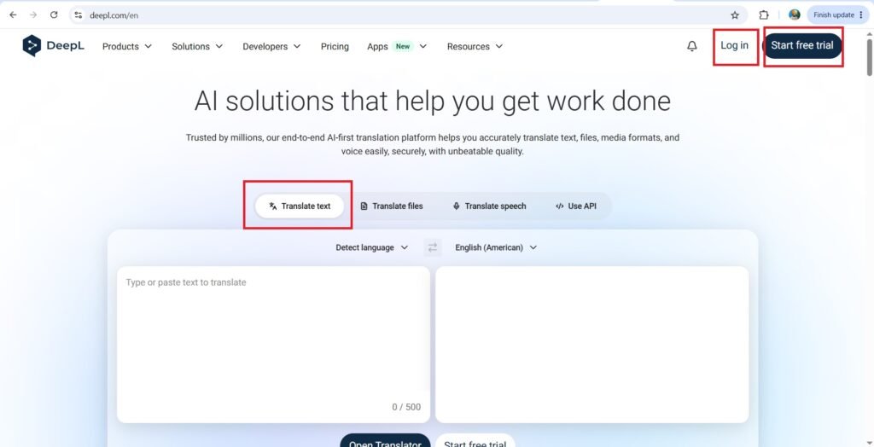
Task: Go forward in browser history
Action: click(x=33, y=15)
